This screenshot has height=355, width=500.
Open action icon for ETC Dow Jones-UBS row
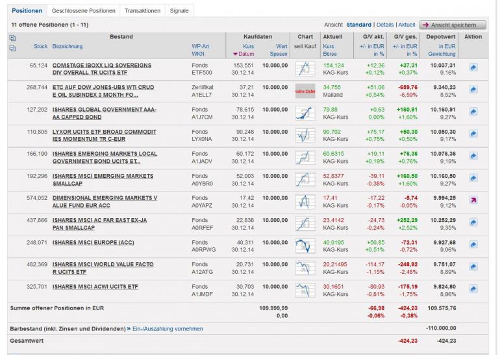tap(473, 90)
